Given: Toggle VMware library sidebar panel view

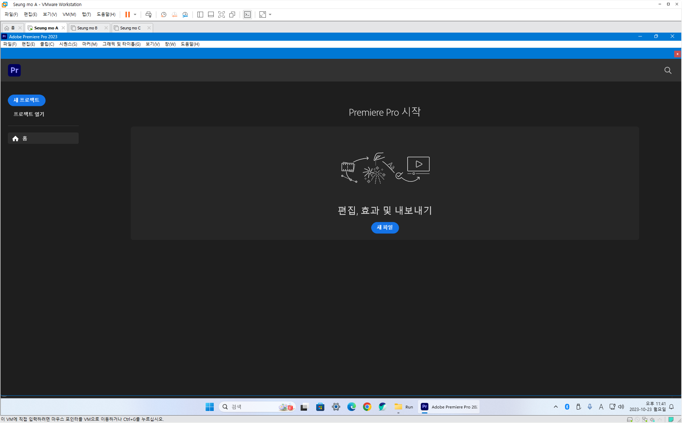Looking at the screenshot, I should pyautogui.click(x=200, y=15).
